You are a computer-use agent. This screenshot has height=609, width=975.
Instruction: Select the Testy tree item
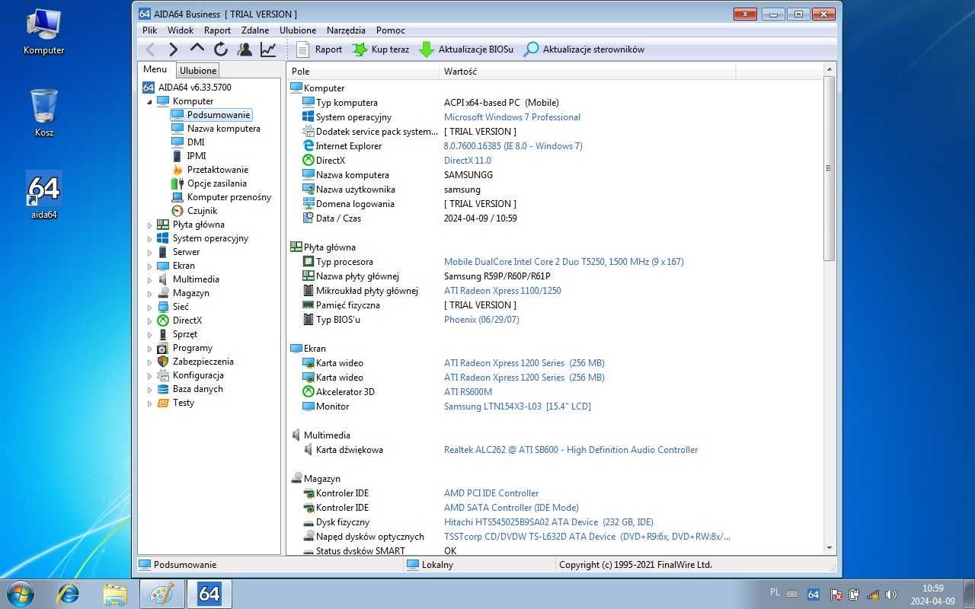(184, 403)
